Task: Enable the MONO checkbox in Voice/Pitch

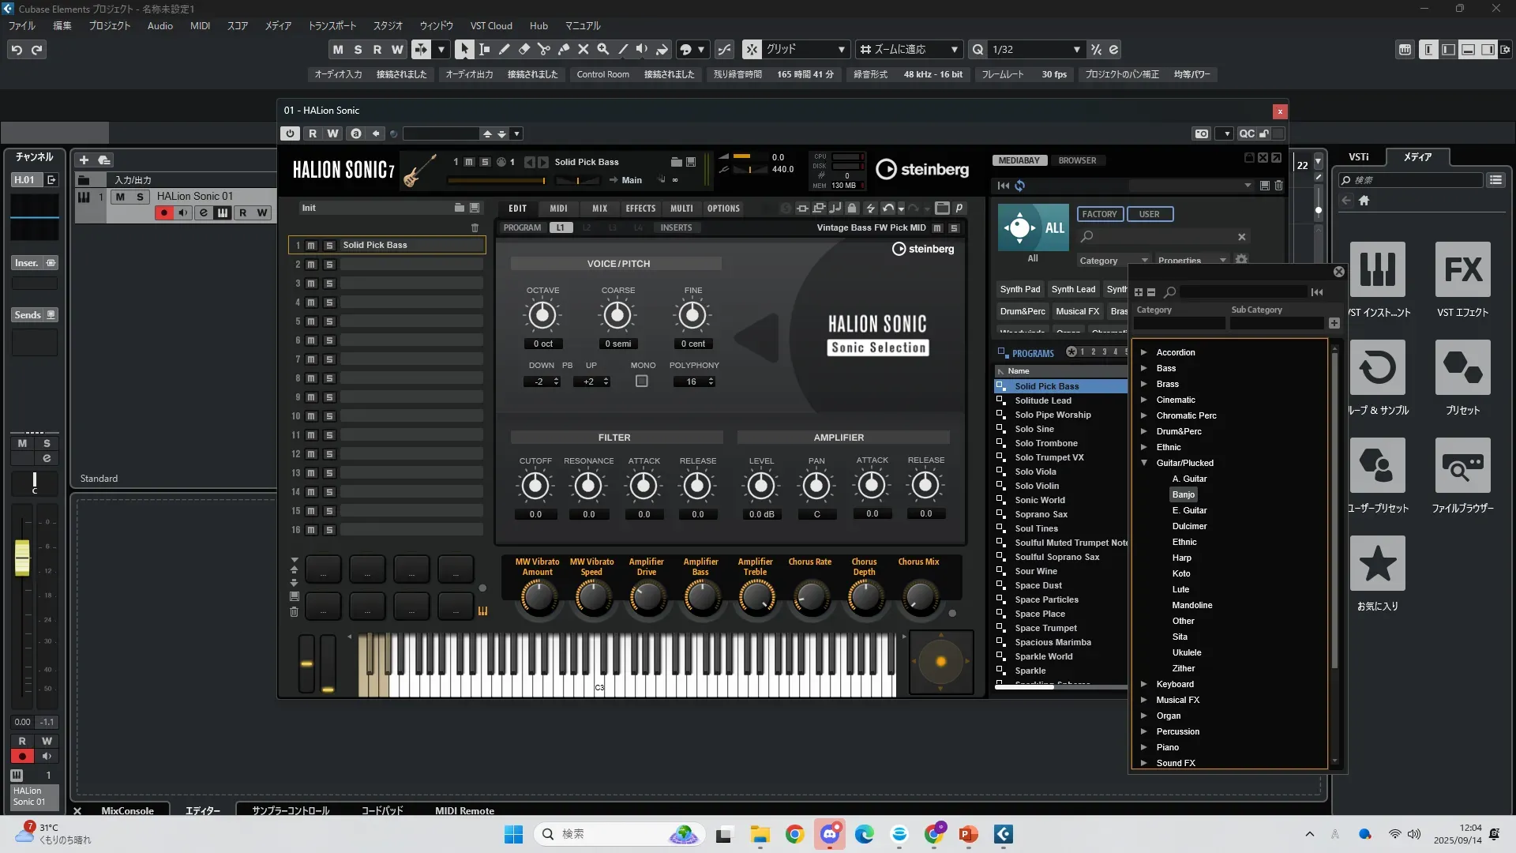Action: click(x=642, y=381)
